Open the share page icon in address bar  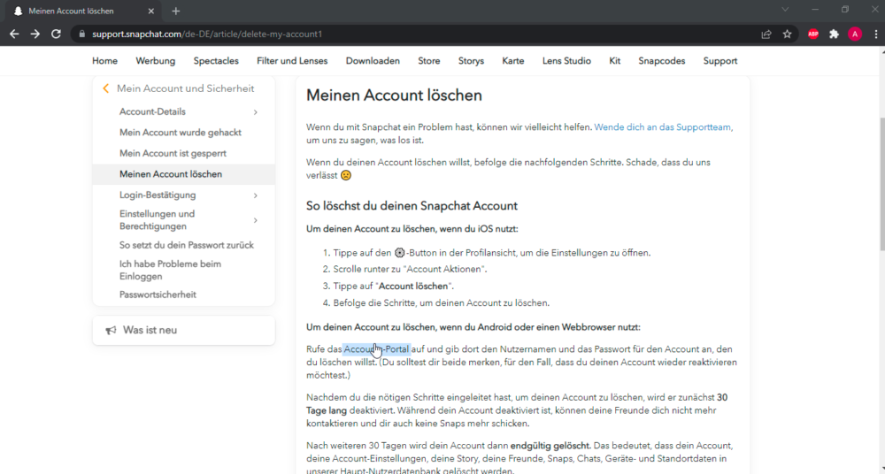[766, 34]
